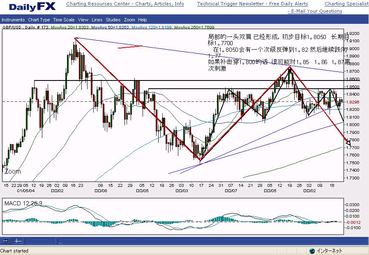Viewport: 369px width, 255px height.
Task: Open the View menu
Action: click(x=83, y=20)
